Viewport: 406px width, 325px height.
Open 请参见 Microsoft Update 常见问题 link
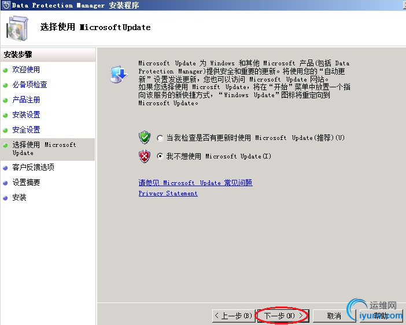click(x=195, y=183)
